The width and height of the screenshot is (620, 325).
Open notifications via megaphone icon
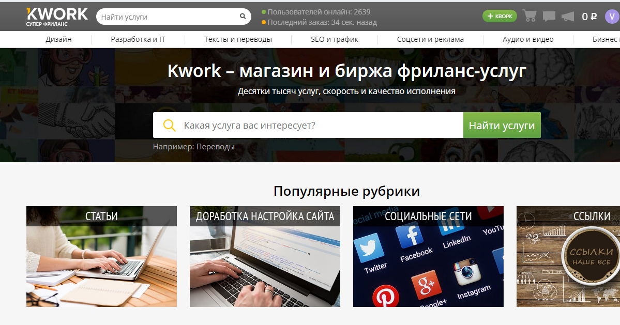[567, 16]
